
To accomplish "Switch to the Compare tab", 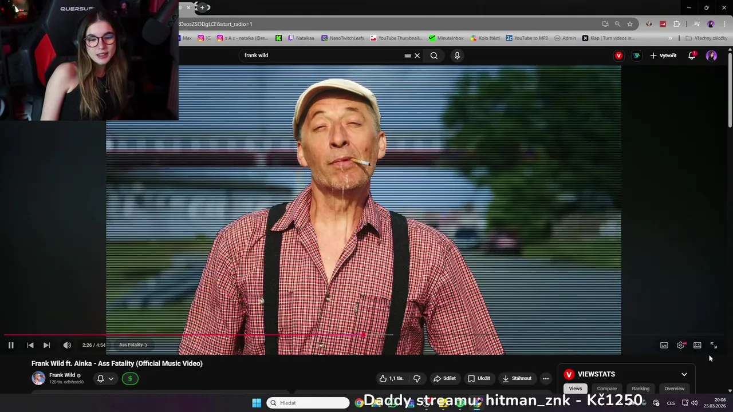I will (607, 389).
